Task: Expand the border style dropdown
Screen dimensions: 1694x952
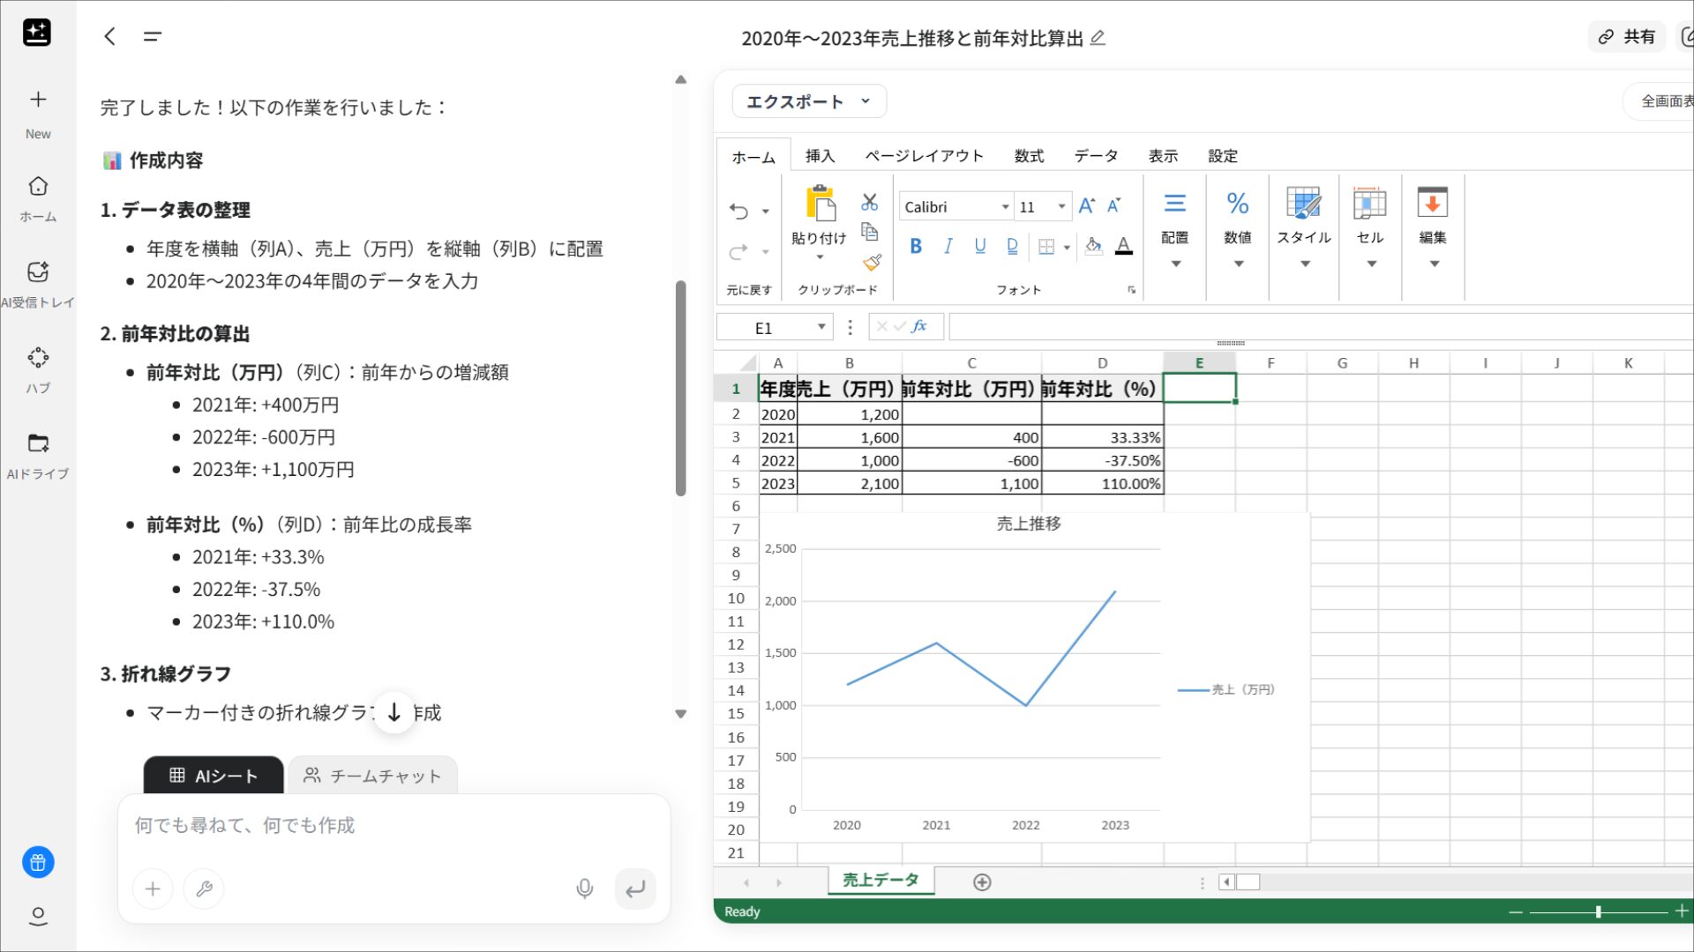Action: point(1068,247)
